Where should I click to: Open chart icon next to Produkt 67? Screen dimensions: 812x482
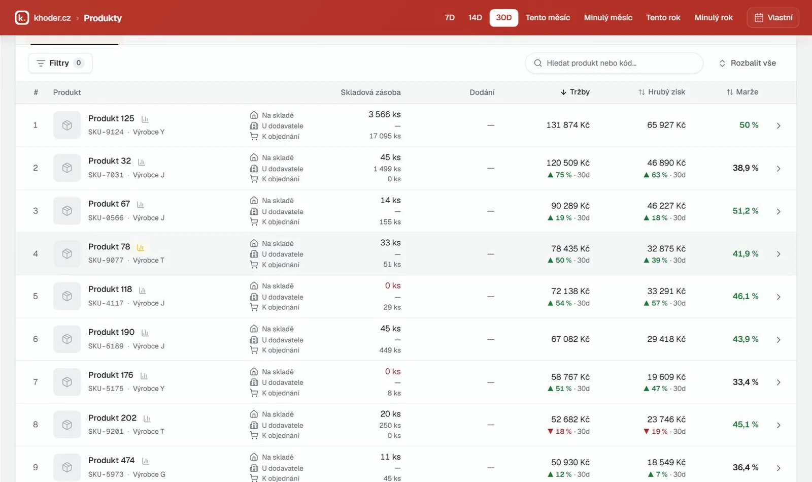(141, 205)
